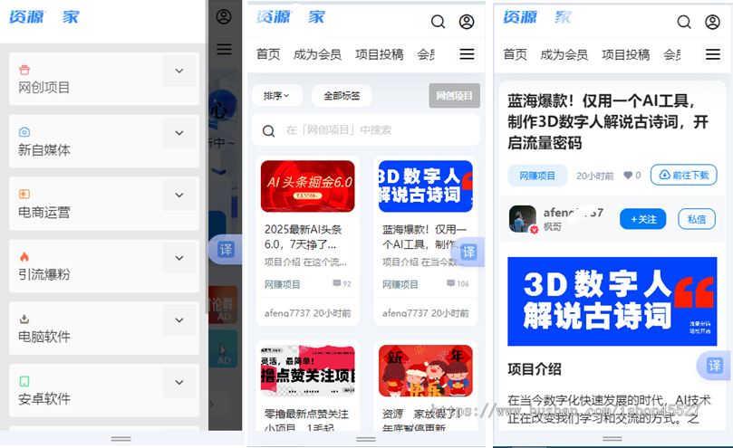Click the 电商运营 category label in sidebar
The image size is (733, 448).
[43, 212]
